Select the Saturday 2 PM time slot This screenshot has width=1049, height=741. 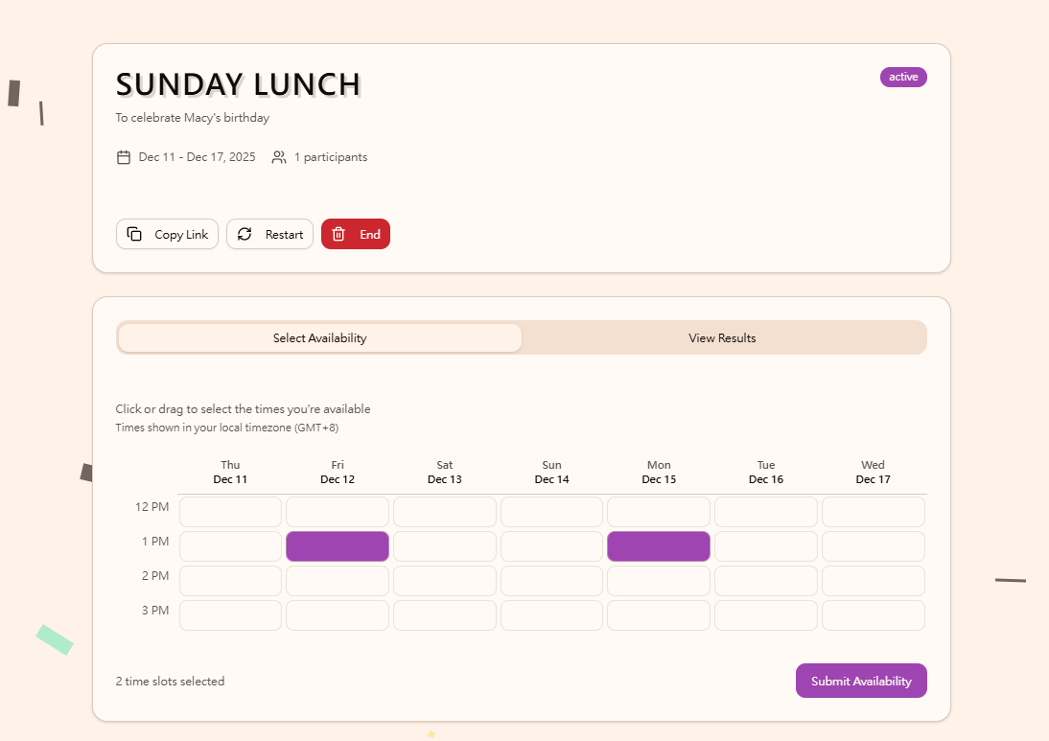tap(444, 580)
